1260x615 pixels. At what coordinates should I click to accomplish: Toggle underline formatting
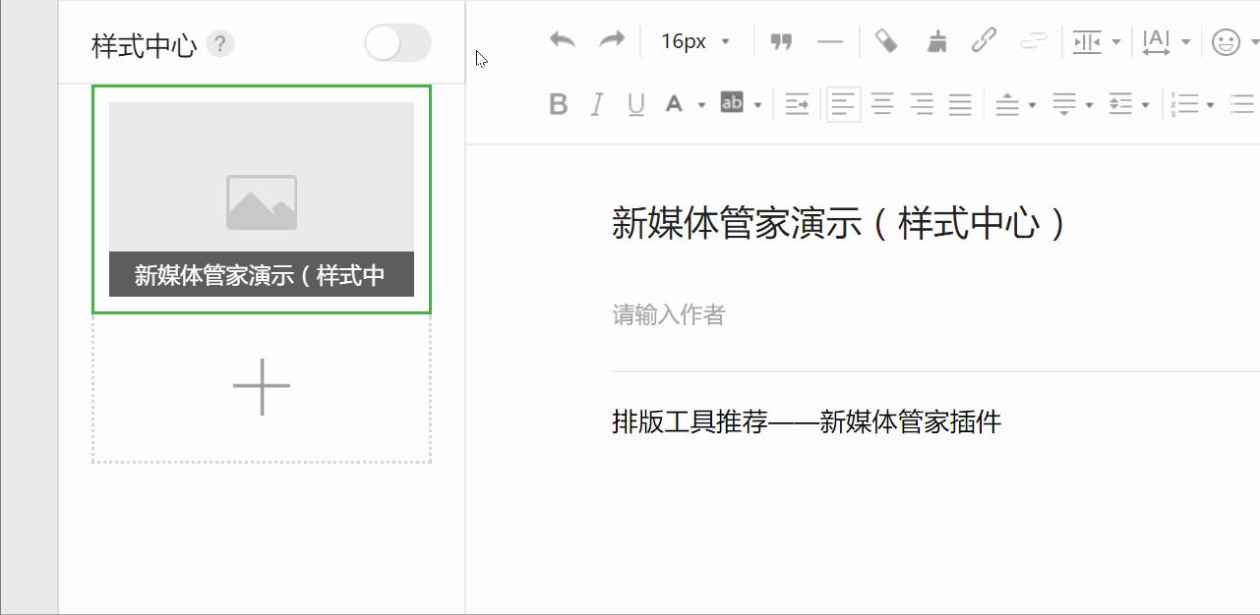click(x=633, y=104)
